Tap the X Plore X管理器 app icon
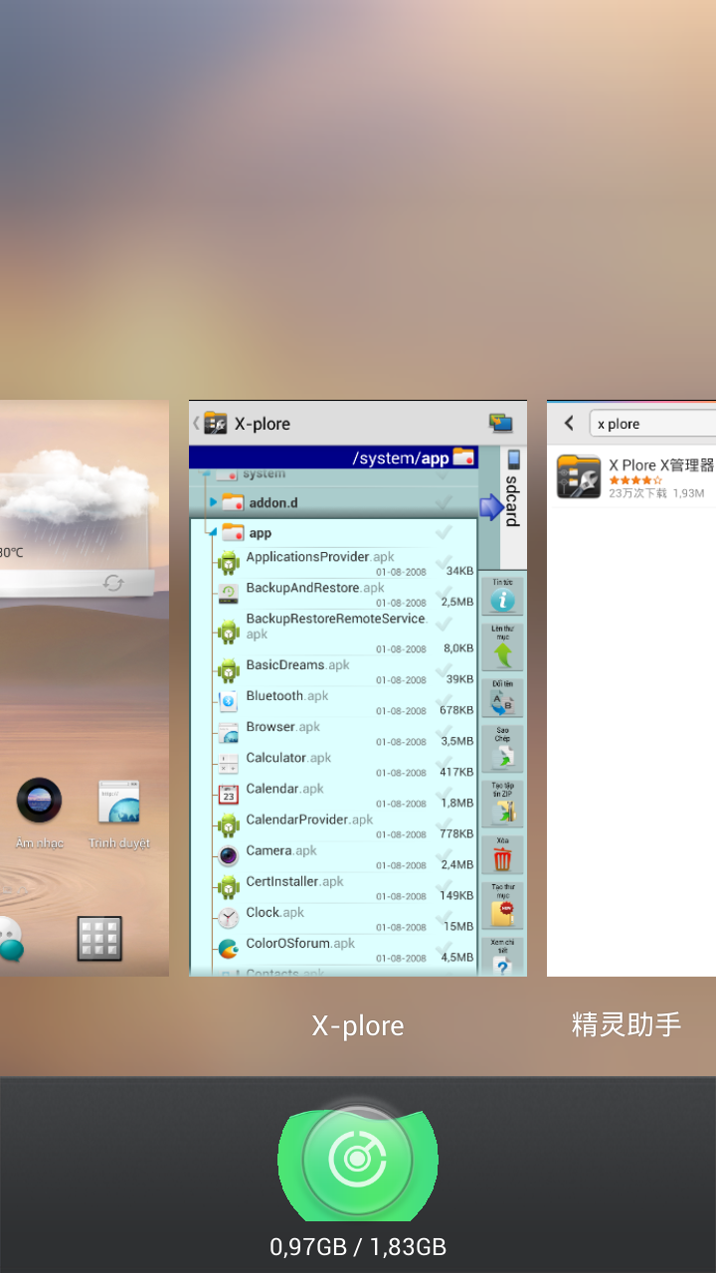Viewport: 716px width, 1273px height. (579, 475)
